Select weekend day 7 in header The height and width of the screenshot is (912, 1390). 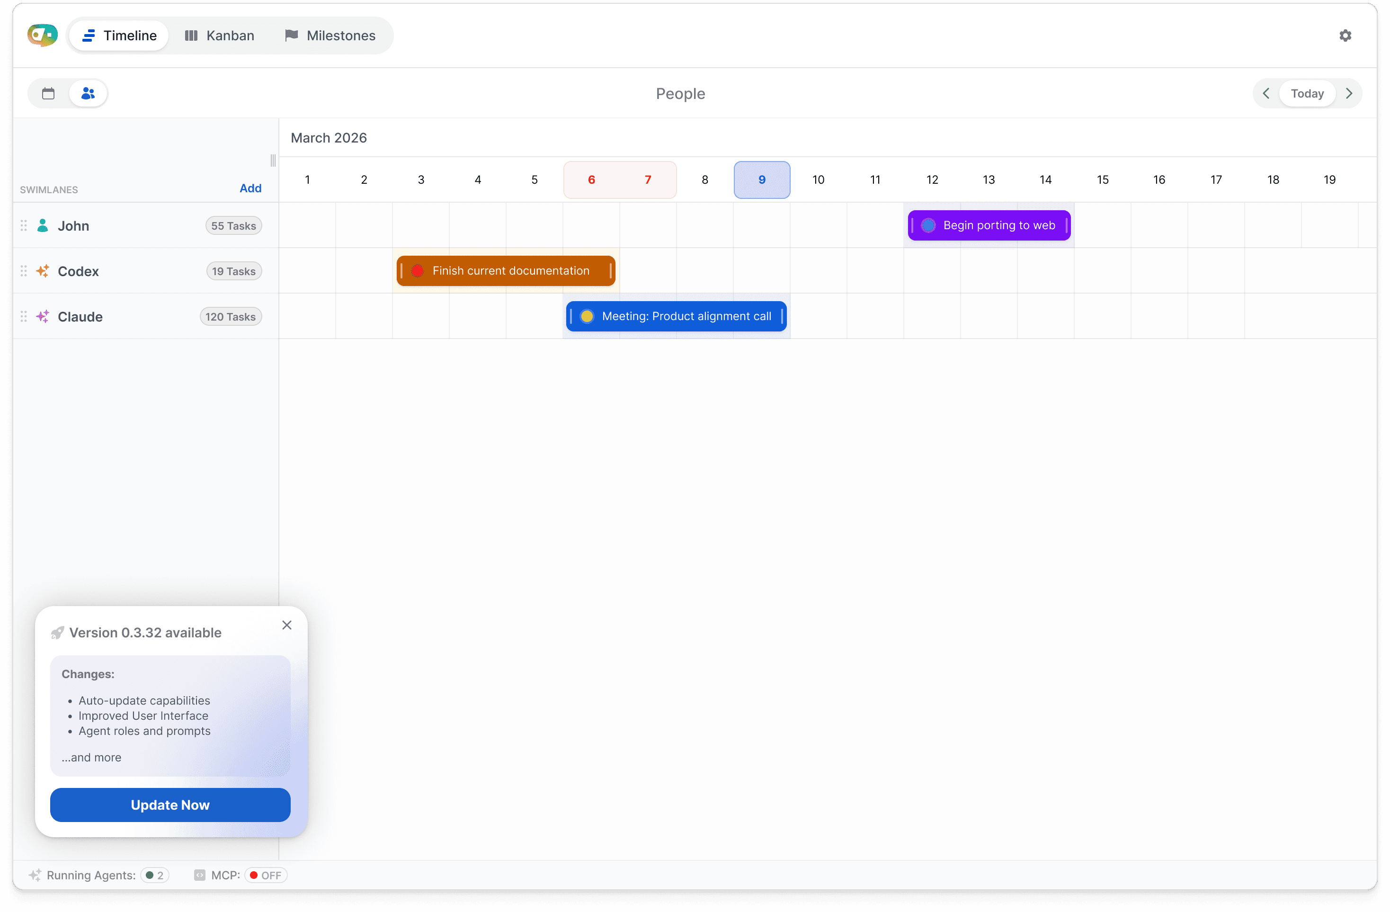point(648,180)
